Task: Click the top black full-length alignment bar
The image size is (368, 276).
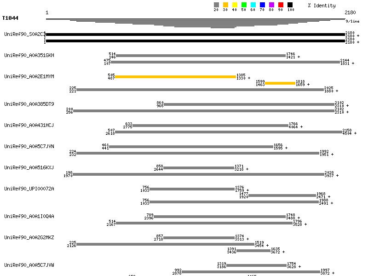Action: [x=195, y=34]
